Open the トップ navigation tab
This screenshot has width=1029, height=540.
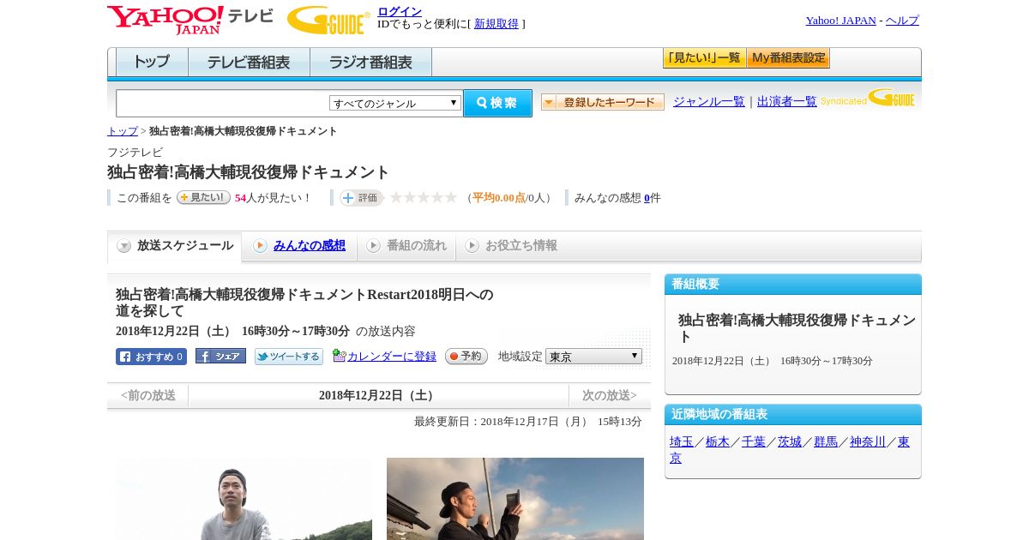[152, 62]
